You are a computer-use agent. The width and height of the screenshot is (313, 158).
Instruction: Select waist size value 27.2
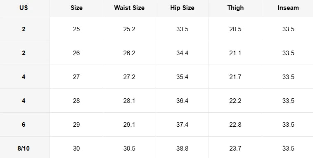point(129,77)
